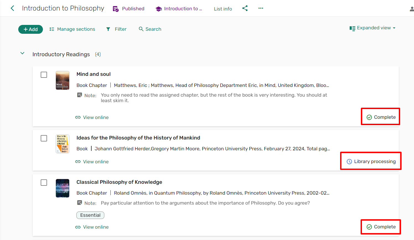Open the truncated Introduction to course link
This screenshot has width=414, height=240.
[x=183, y=9]
